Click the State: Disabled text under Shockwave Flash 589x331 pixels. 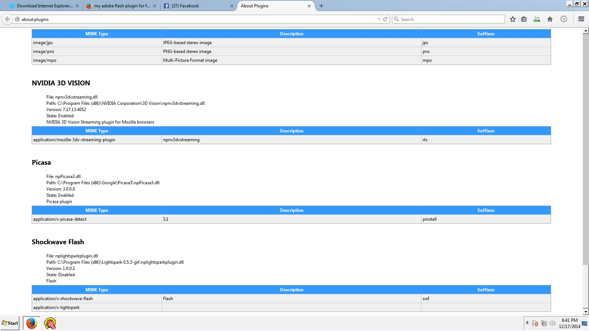(x=60, y=275)
